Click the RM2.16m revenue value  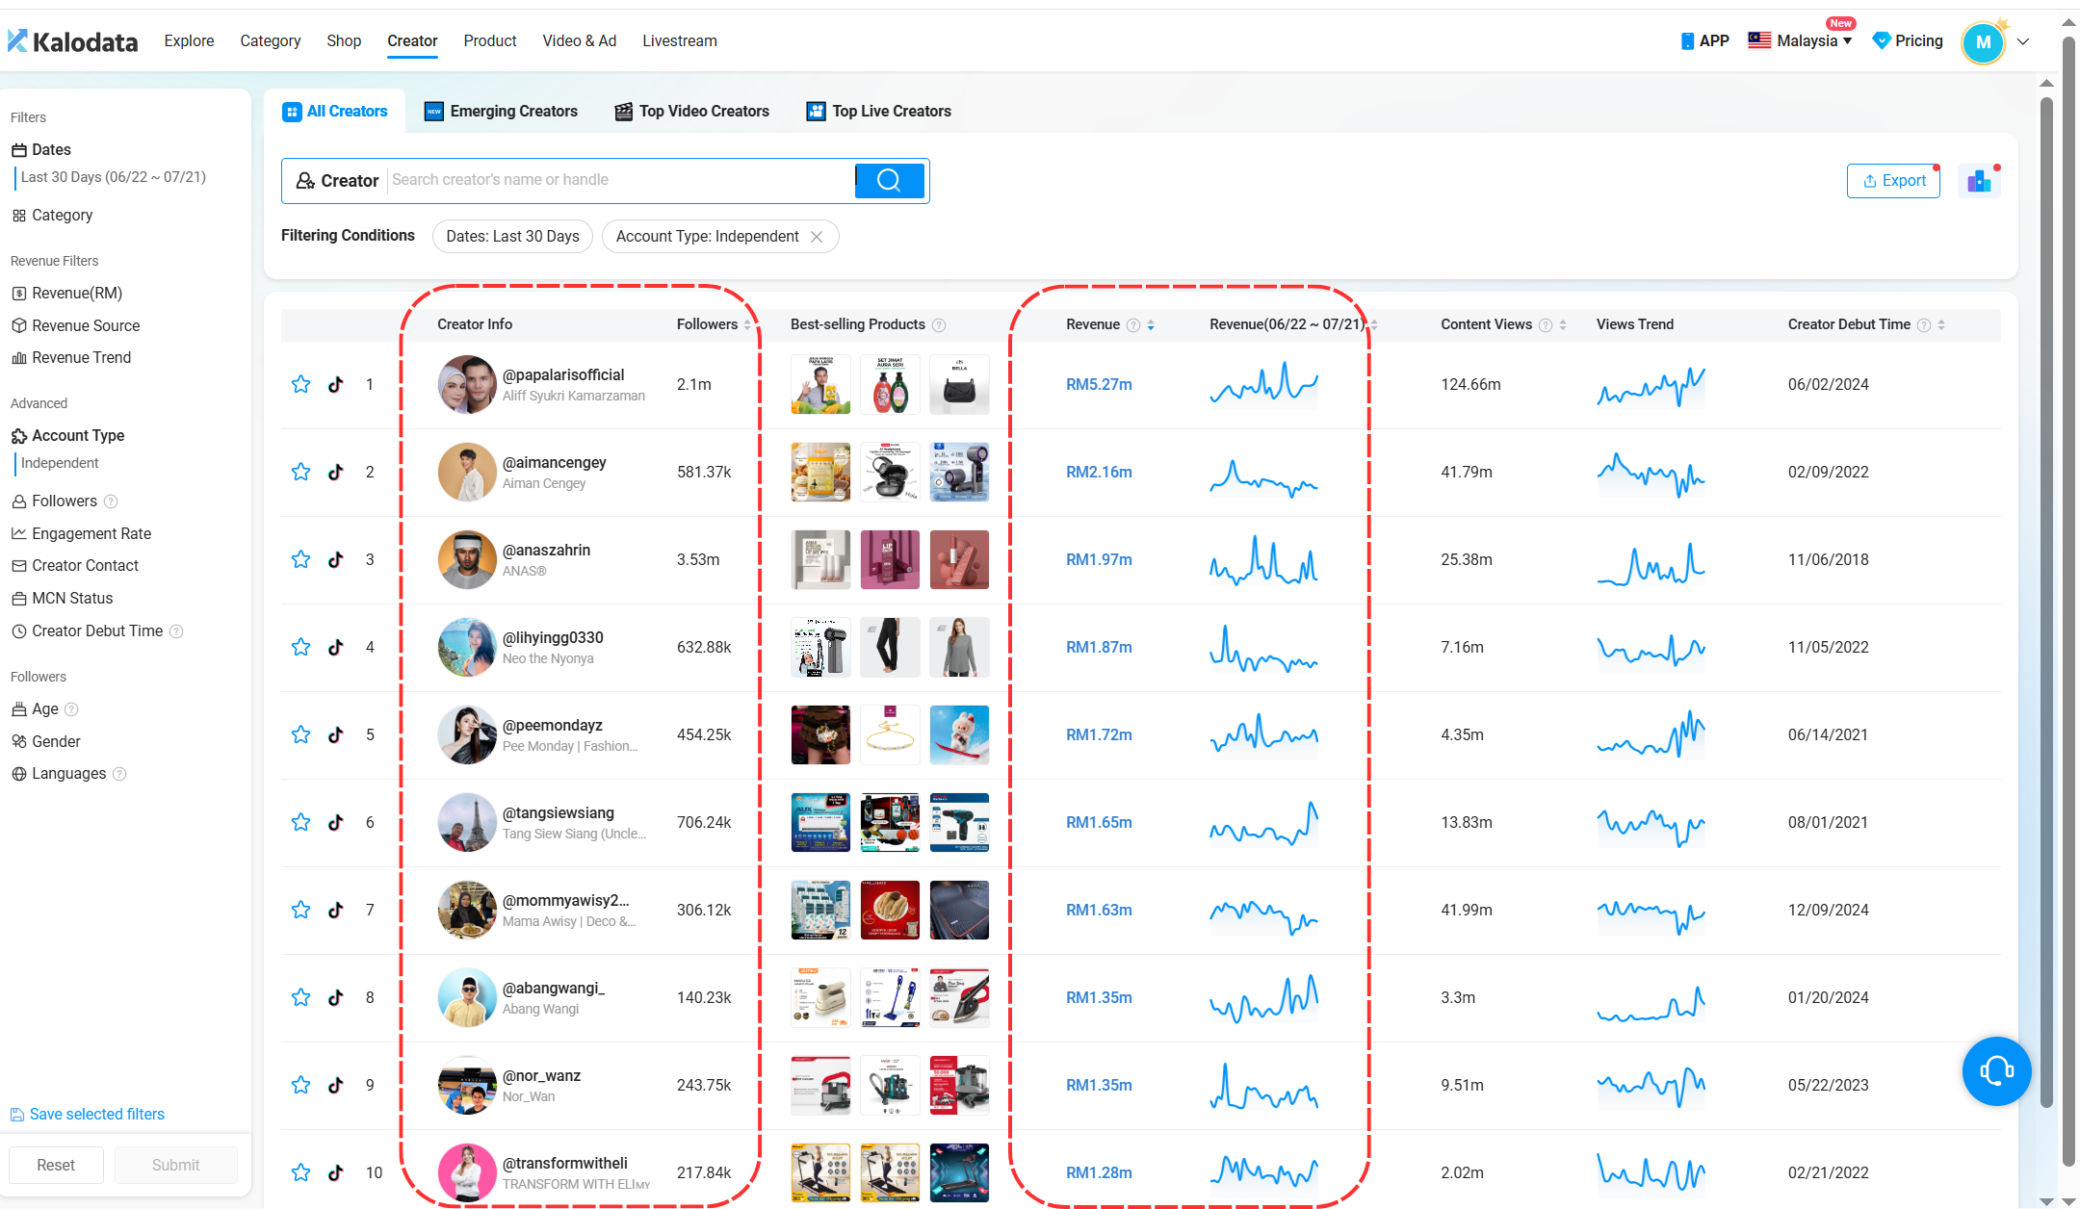[1099, 473]
